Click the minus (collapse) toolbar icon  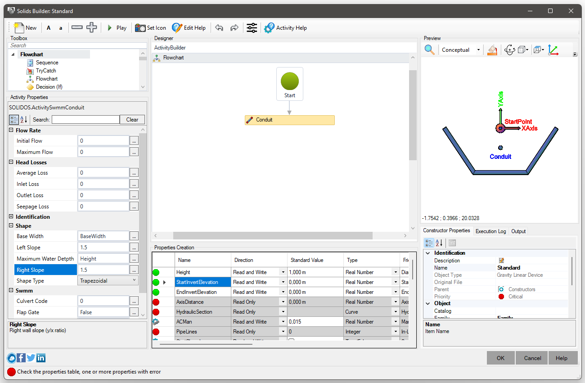(77, 28)
